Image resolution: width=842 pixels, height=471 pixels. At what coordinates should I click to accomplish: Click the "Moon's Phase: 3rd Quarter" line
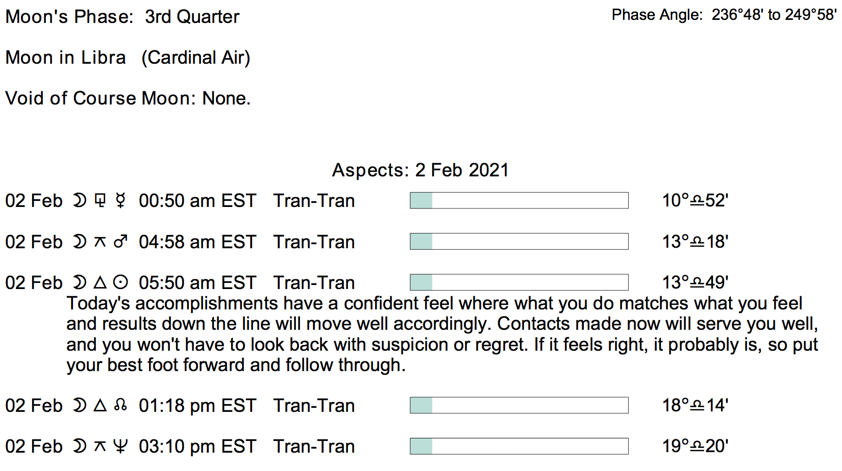(x=122, y=16)
